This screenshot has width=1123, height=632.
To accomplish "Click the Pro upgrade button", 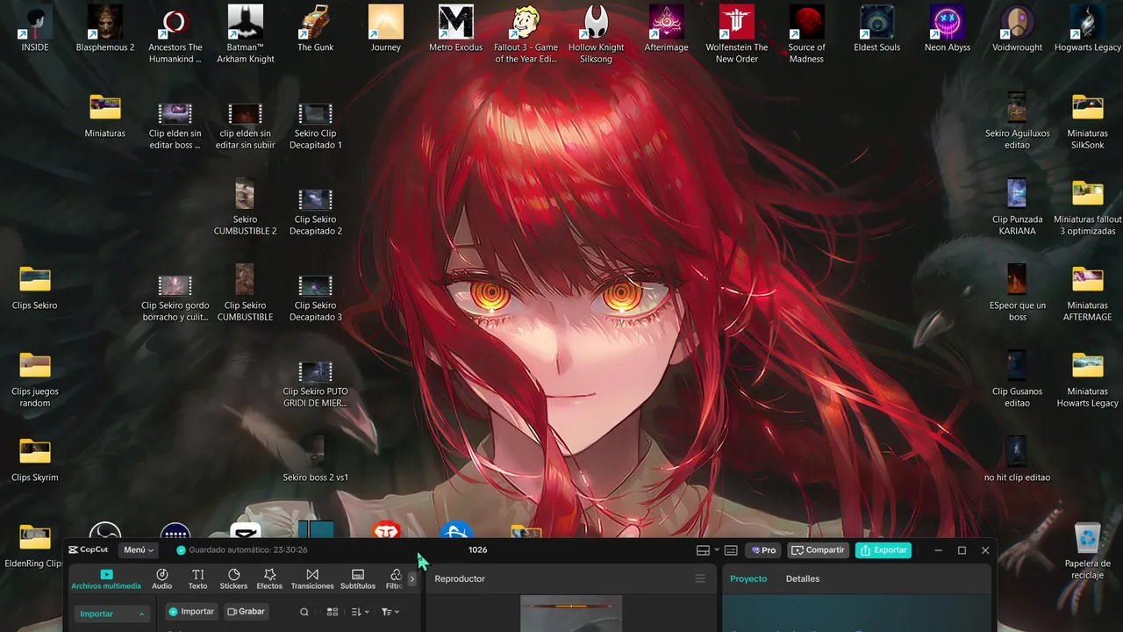I will 763,550.
